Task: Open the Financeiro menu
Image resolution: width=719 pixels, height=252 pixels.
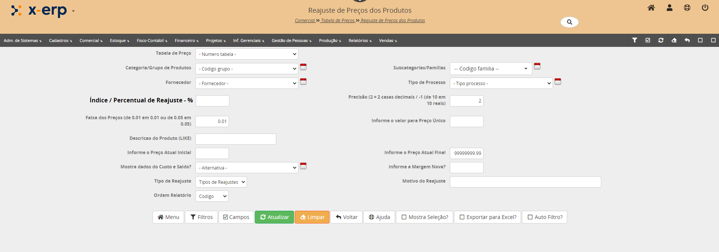Action: click(x=186, y=40)
